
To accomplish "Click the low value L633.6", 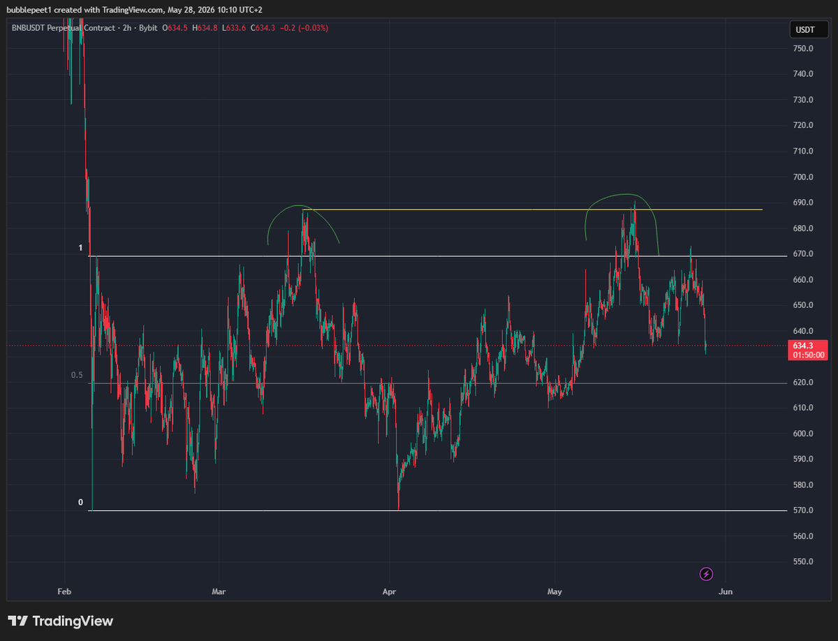I will pyautogui.click(x=235, y=28).
